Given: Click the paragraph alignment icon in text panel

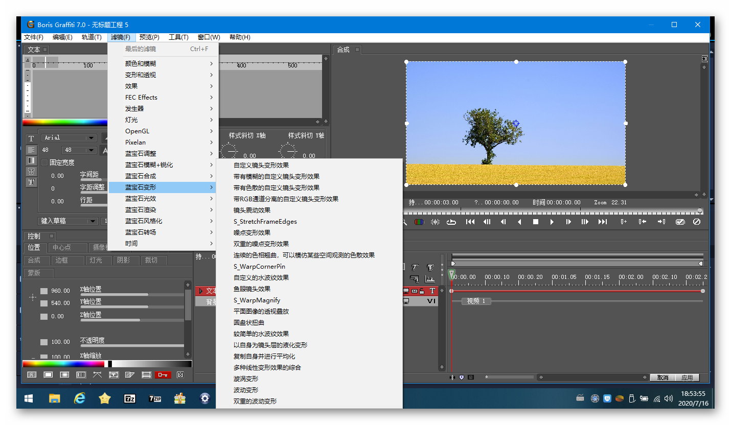Looking at the screenshot, I should 31,150.
